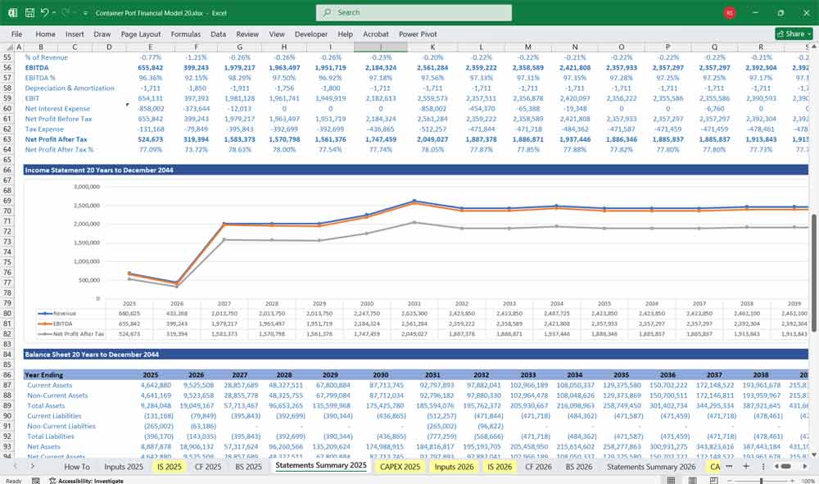Switch to the Formulas ribbon tab
The width and height of the screenshot is (819, 484).
tap(186, 34)
